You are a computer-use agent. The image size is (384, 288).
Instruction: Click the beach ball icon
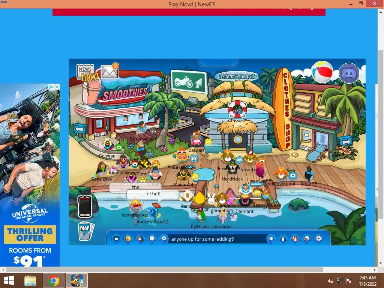point(322,72)
